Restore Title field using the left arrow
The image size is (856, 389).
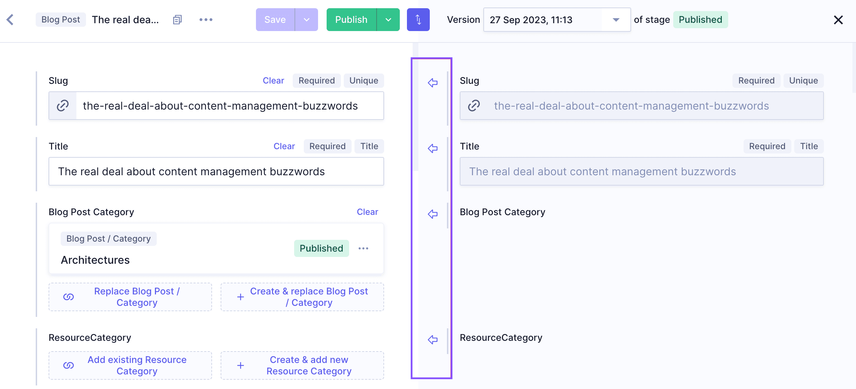point(433,148)
